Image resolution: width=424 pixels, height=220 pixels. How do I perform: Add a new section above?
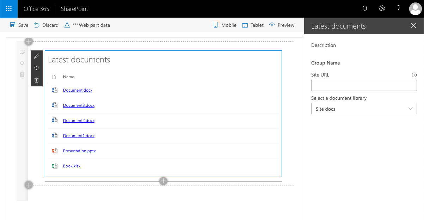click(x=29, y=41)
